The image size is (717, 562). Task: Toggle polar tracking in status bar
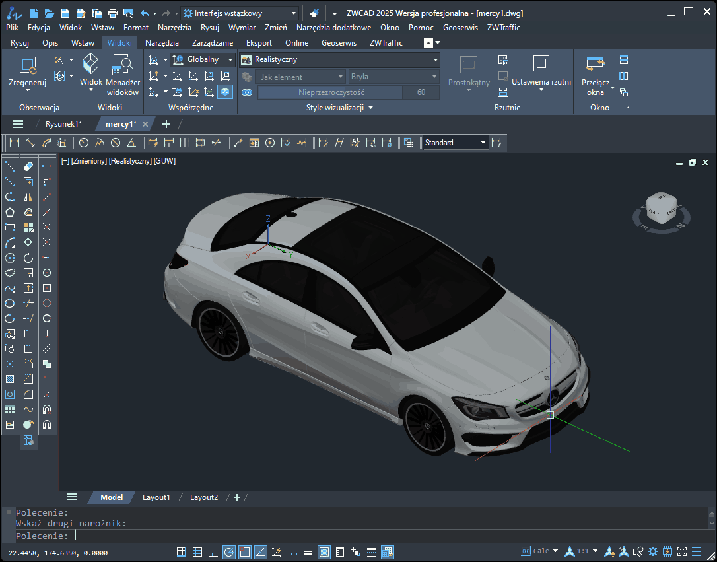pyautogui.click(x=228, y=552)
